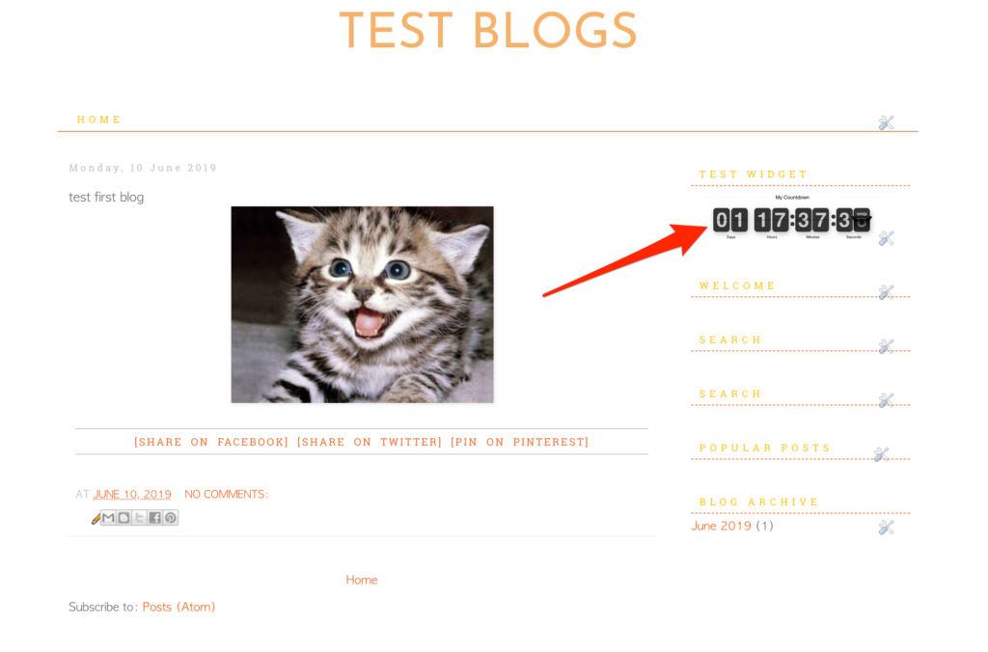Click the Share on Facebook text link

point(211,442)
